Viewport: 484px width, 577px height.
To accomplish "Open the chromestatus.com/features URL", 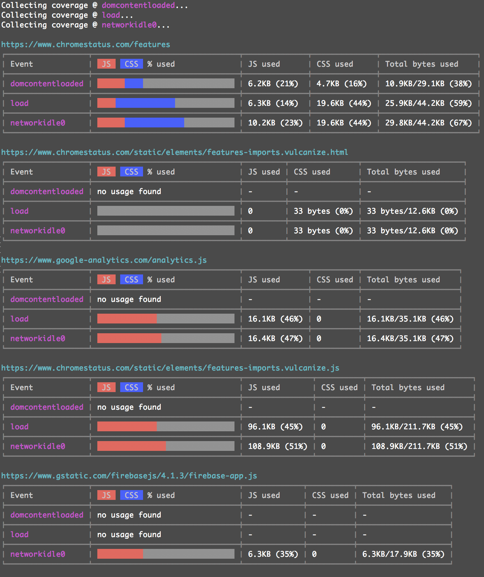I will pyautogui.click(x=86, y=44).
